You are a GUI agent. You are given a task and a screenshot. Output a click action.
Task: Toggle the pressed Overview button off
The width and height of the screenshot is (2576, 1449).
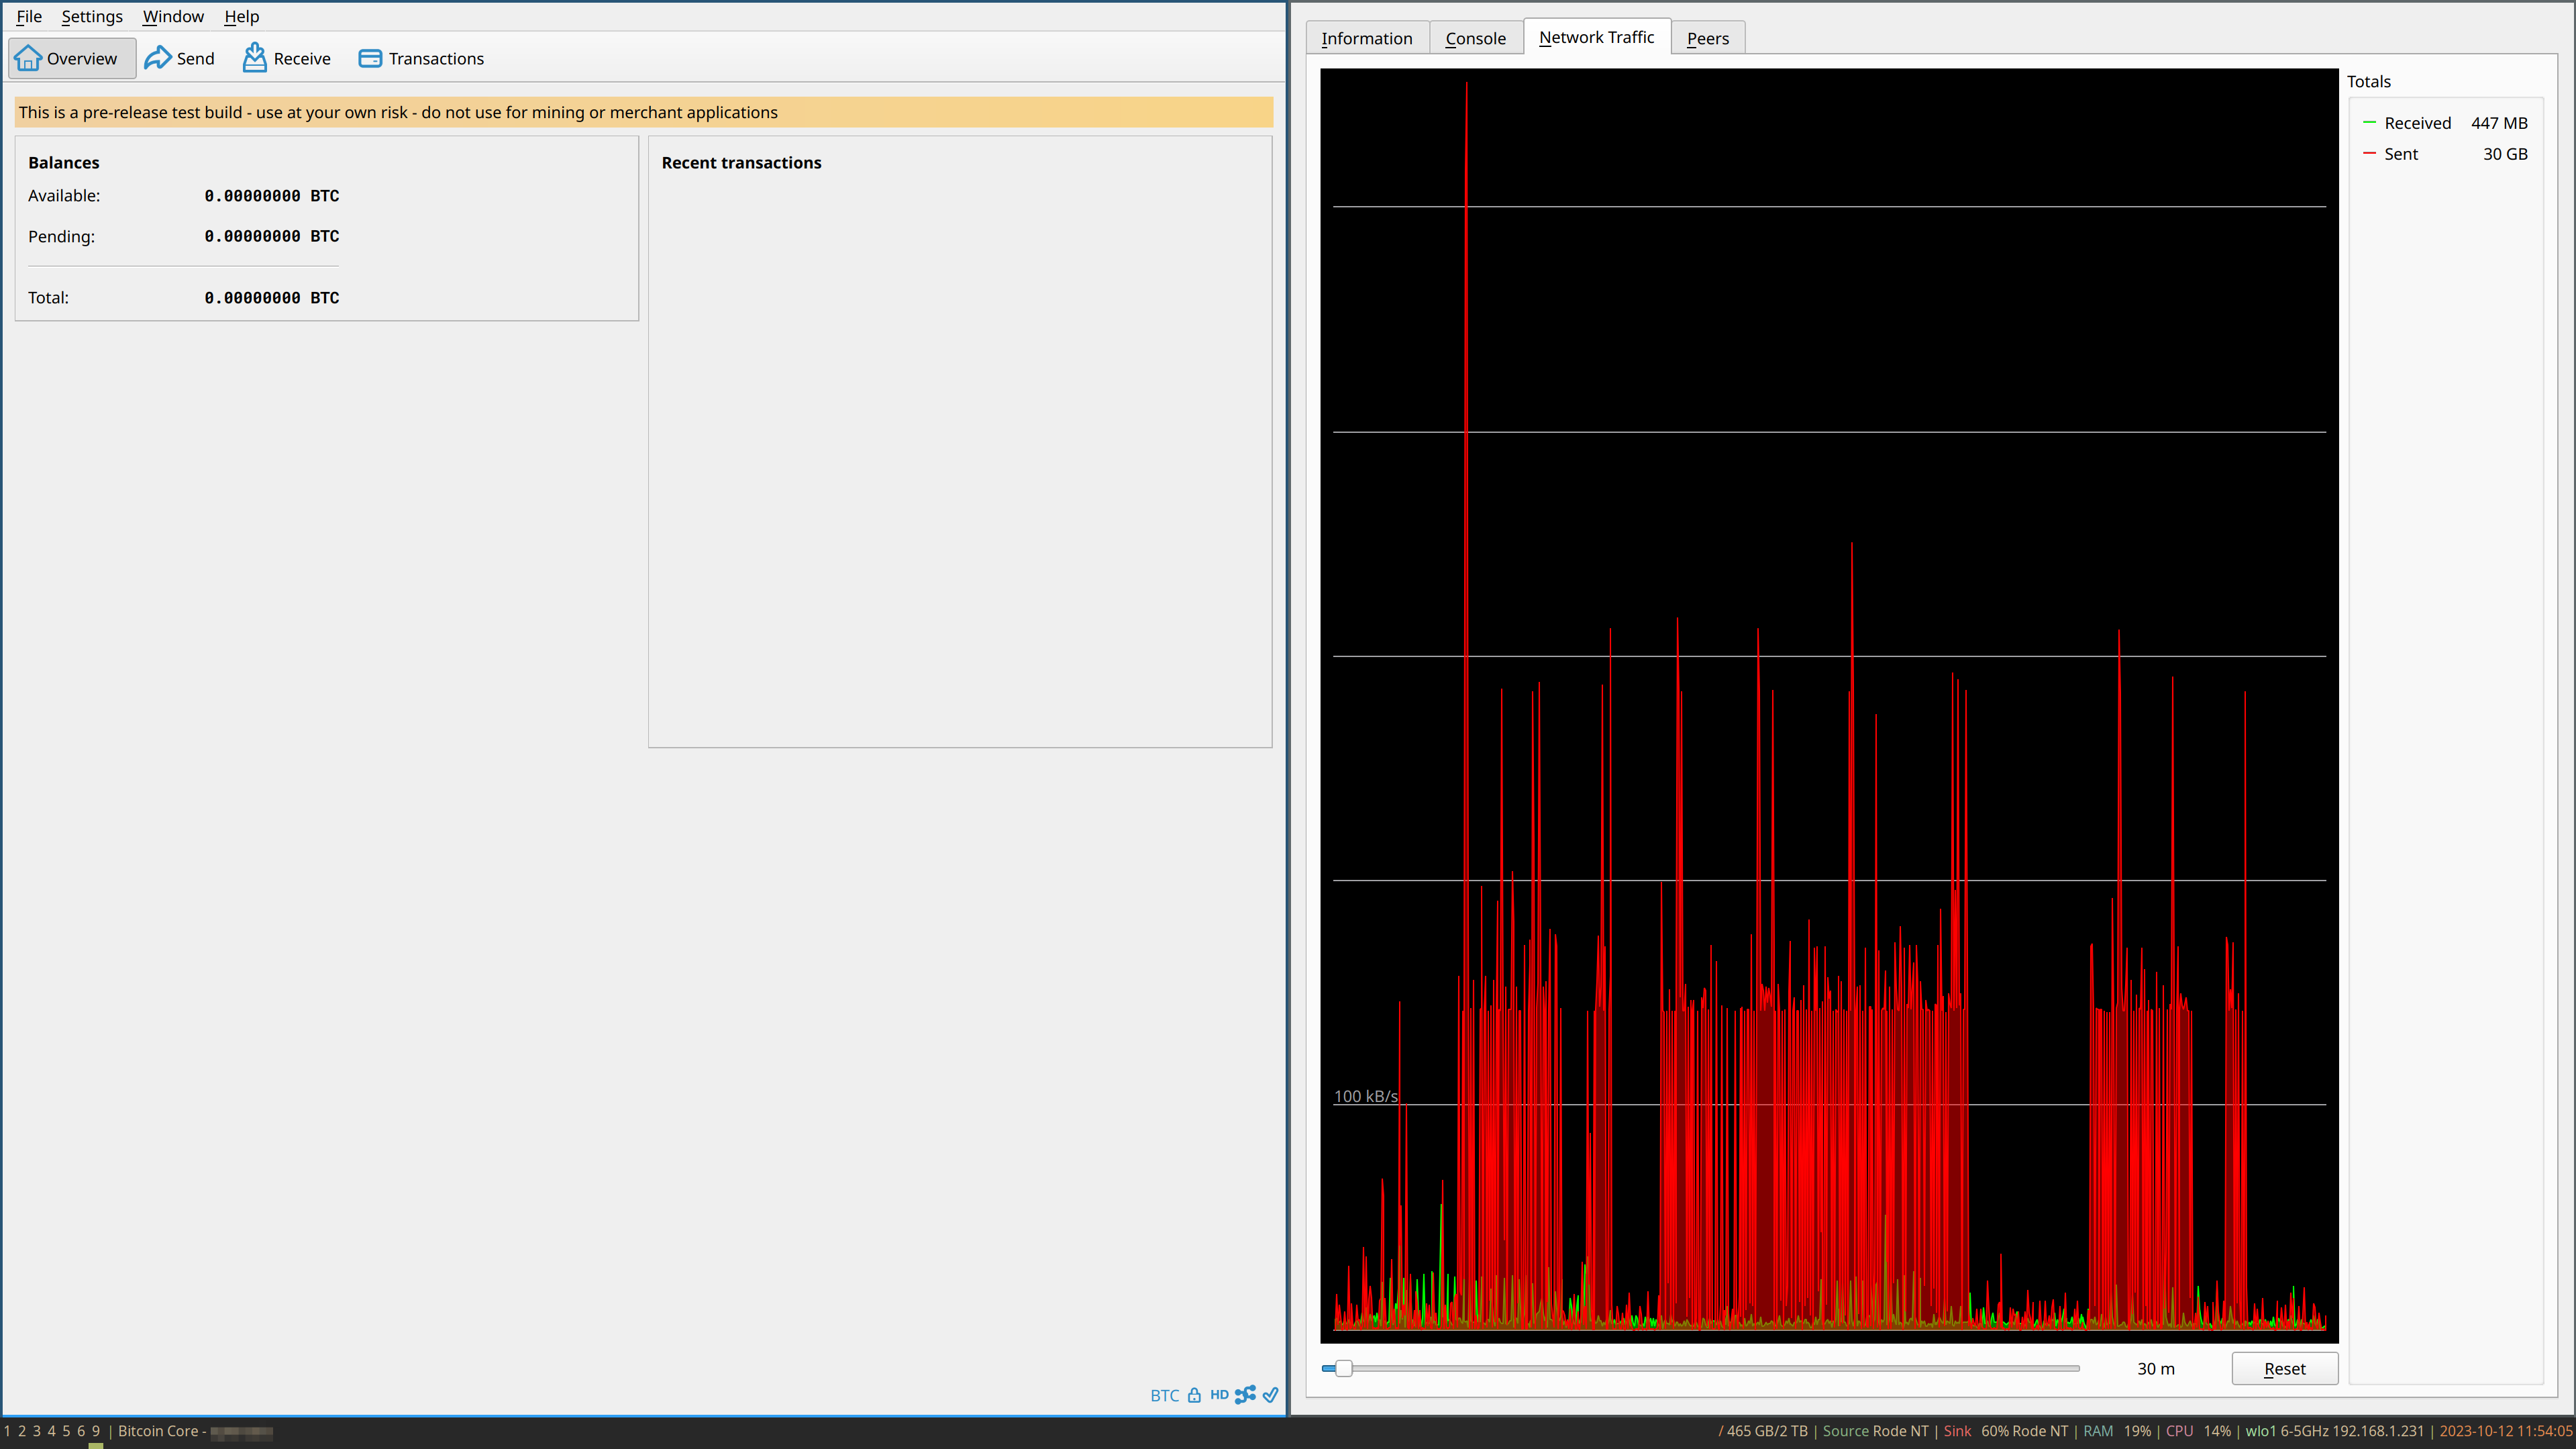click(x=71, y=58)
